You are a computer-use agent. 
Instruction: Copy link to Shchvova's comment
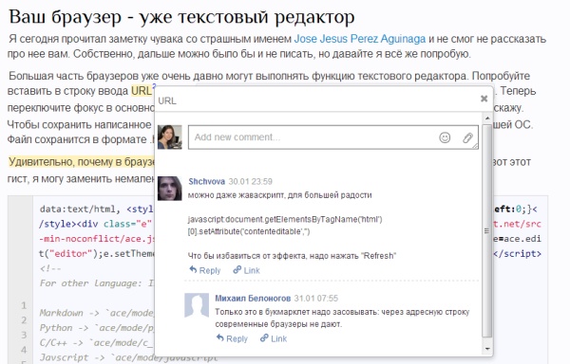pyautogui.click(x=246, y=270)
